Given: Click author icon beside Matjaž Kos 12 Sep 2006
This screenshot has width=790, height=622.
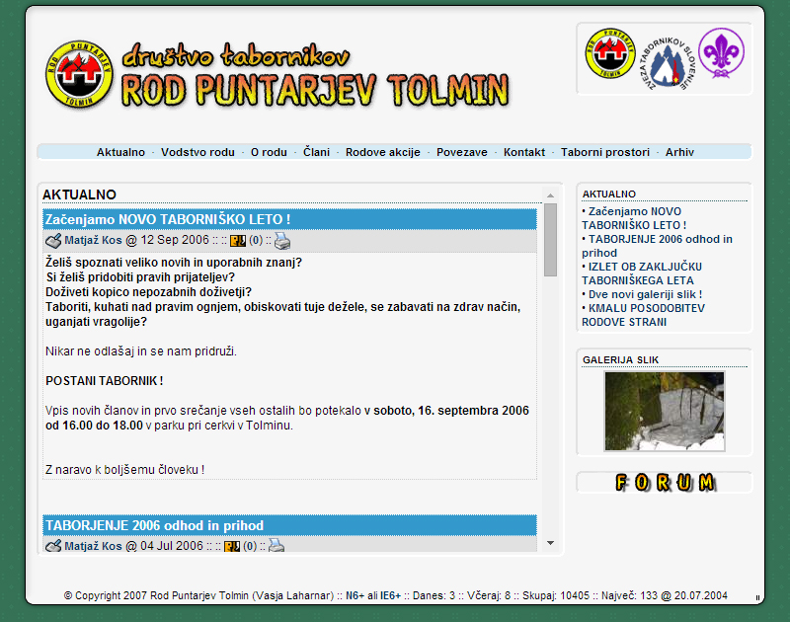Looking at the screenshot, I should click(53, 241).
